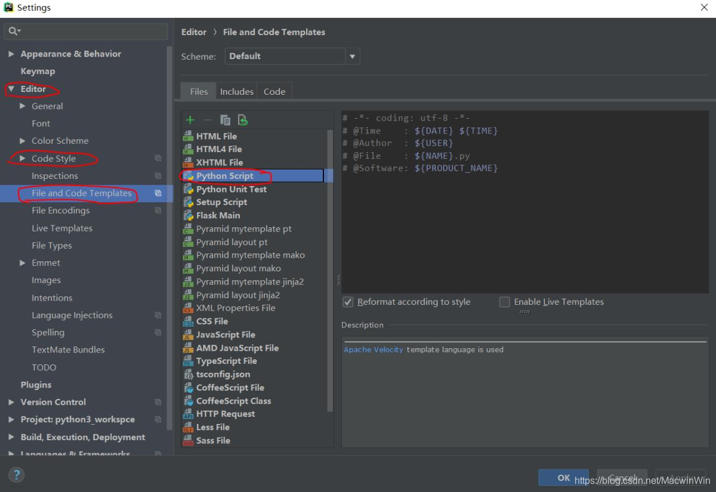Click project-level icon beside Code Style
The width and height of the screenshot is (716, 492).
coord(158,159)
